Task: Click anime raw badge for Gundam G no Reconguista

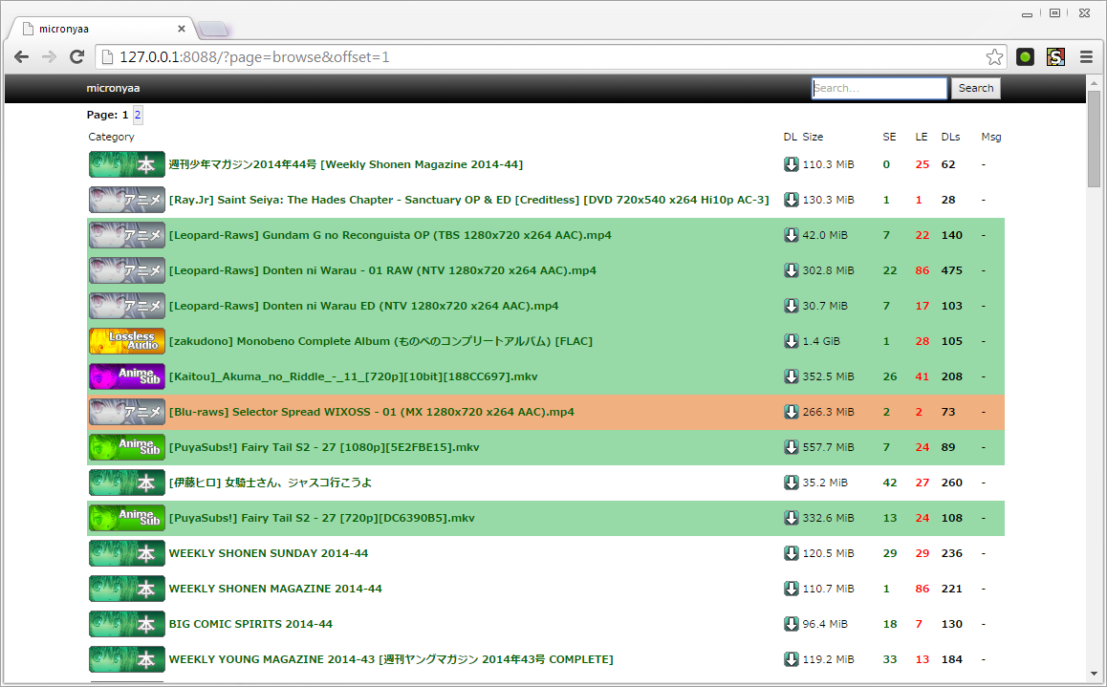Action: coord(127,235)
